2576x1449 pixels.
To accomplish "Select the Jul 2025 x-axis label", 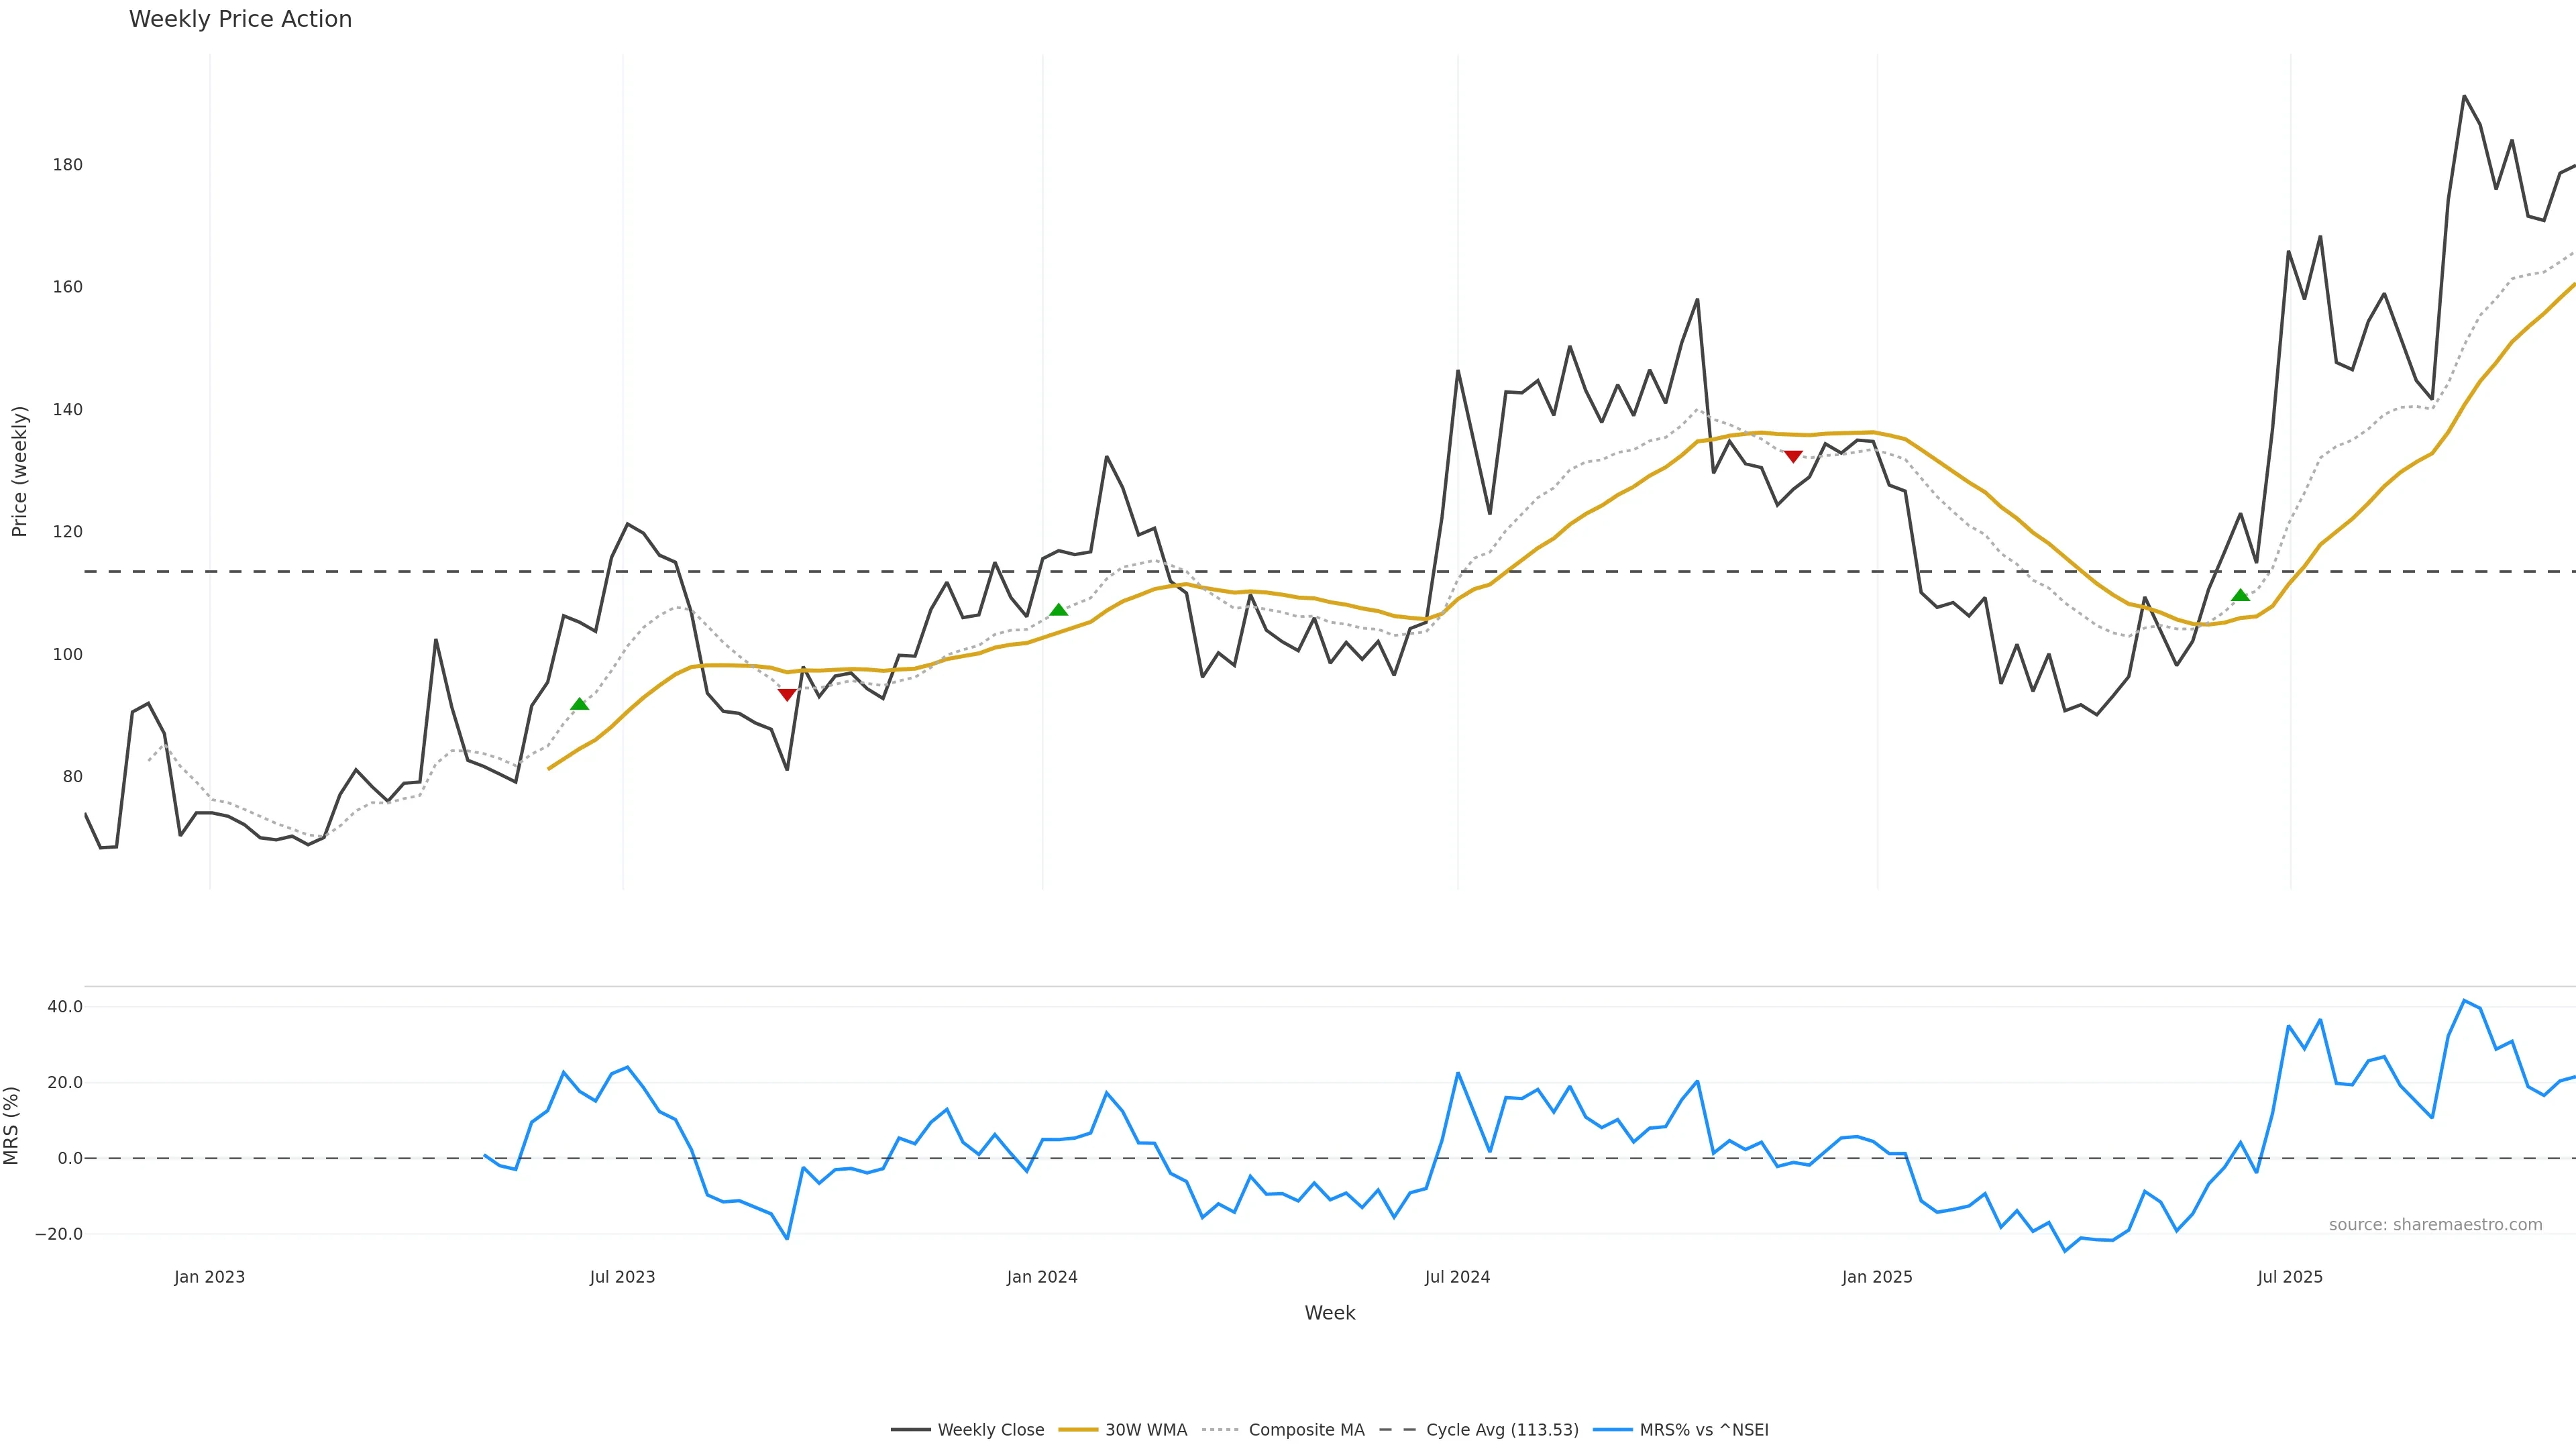I will click(2290, 1277).
